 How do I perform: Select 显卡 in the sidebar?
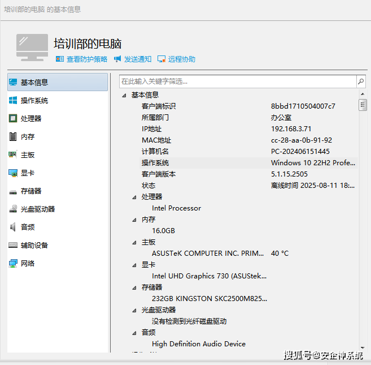(x=58, y=173)
